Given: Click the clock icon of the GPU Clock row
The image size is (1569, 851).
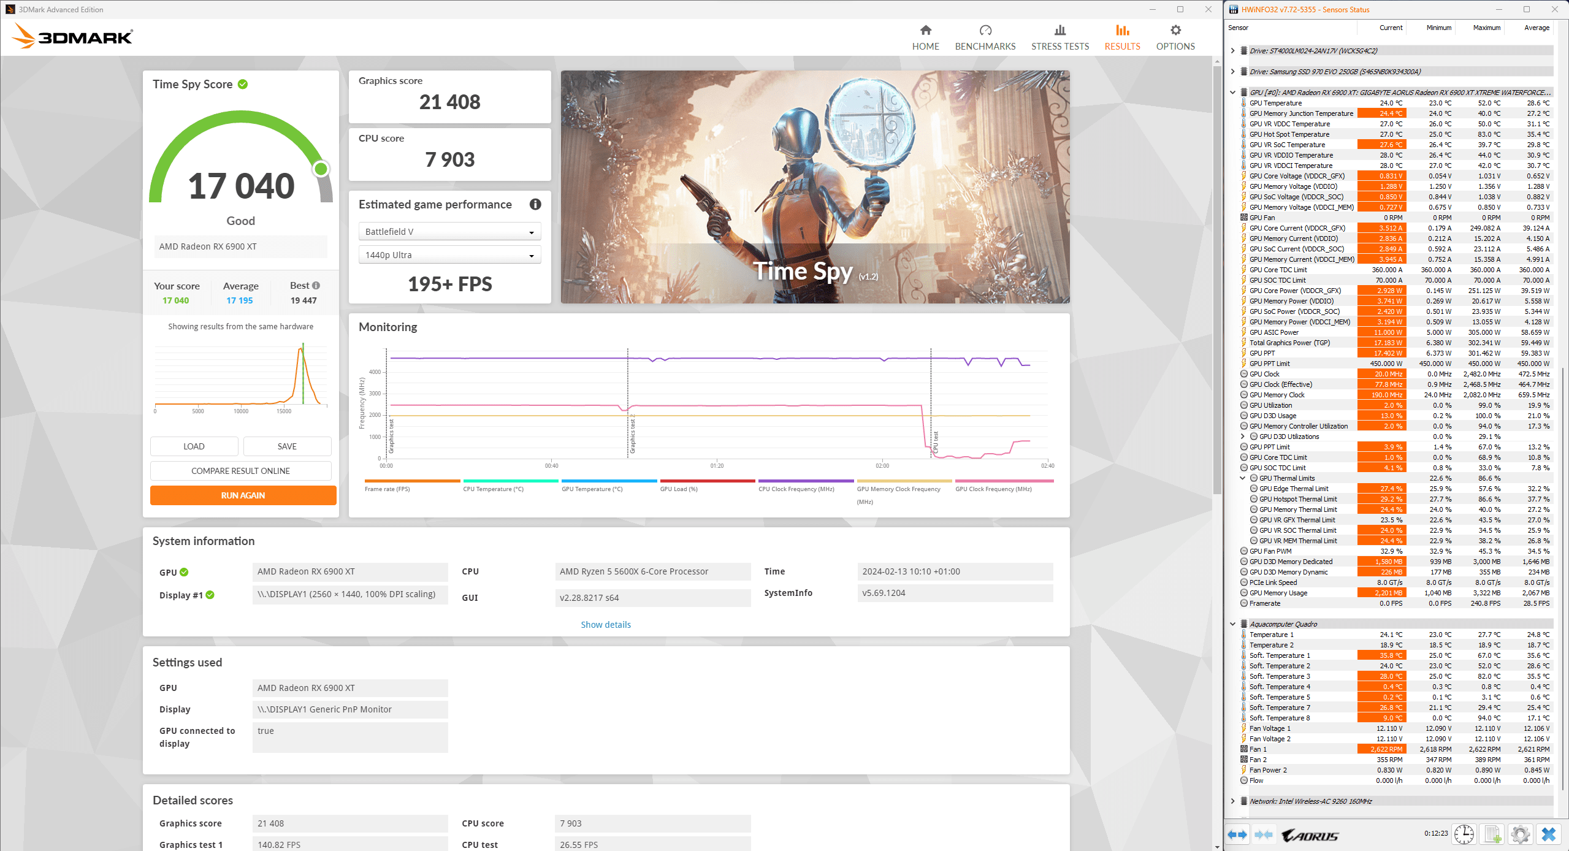Looking at the screenshot, I should pyautogui.click(x=1244, y=374).
